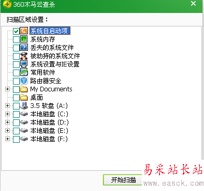This screenshot has height=191, width=204.
Task: Check the 常用软件 checkbox
Action: tap(16, 73)
